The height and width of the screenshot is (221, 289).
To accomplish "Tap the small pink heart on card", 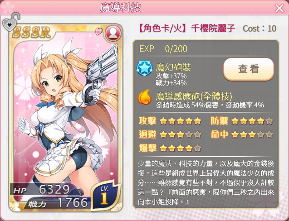I will coord(98,31).
